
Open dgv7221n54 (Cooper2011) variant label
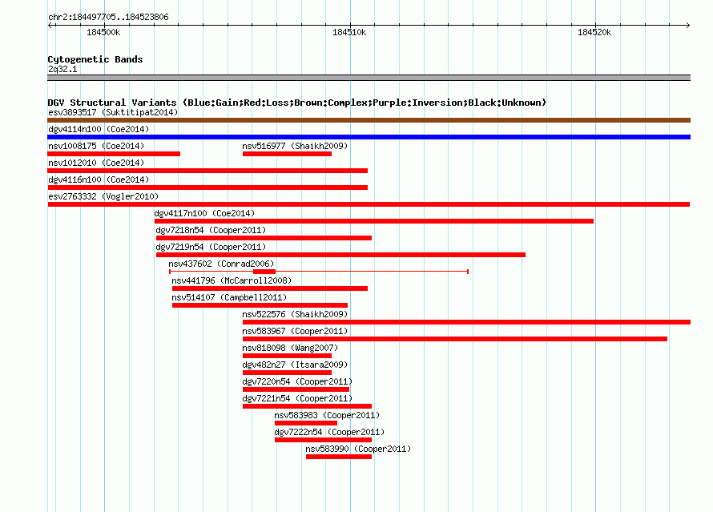[297, 398]
